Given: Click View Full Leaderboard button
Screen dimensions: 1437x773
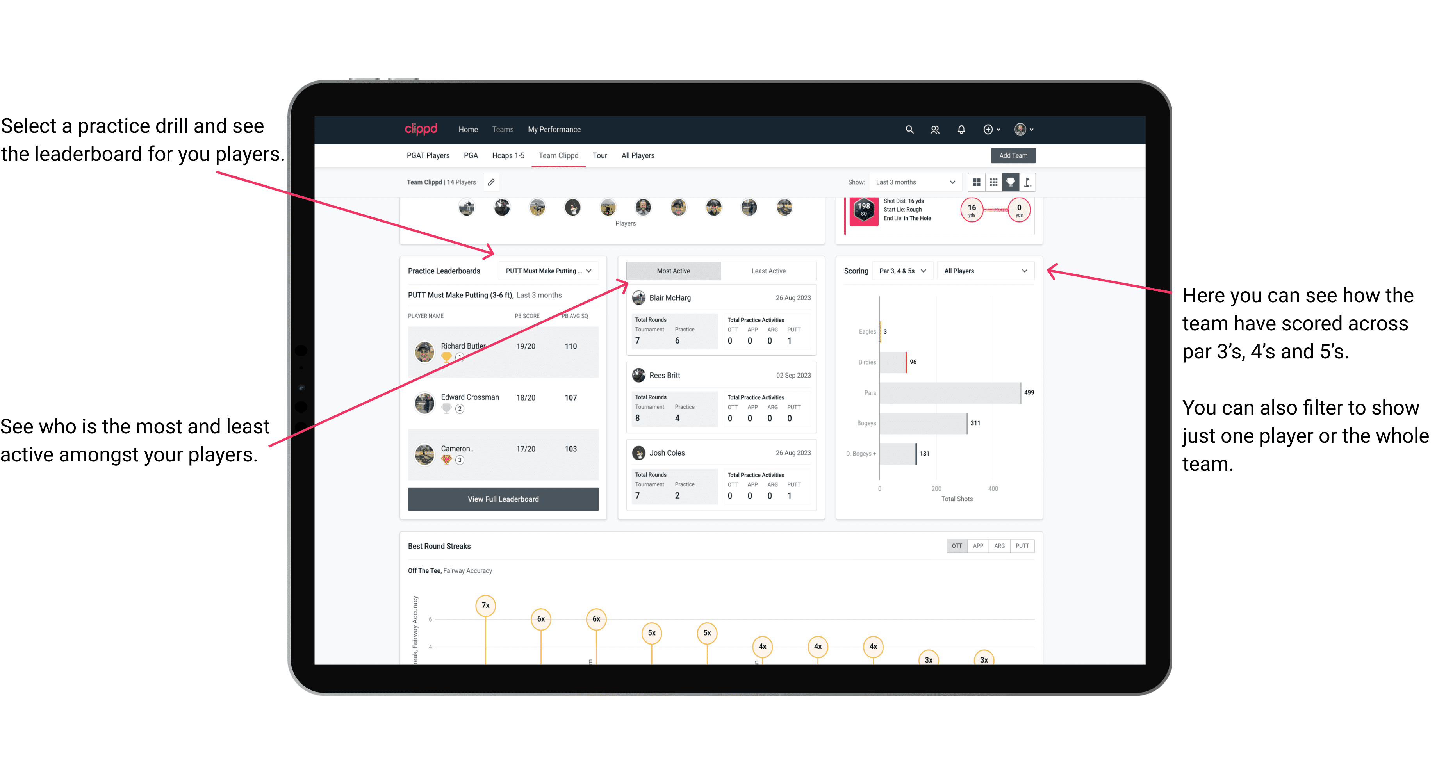Looking at the screenshot, I should click(x=503, y=499).
